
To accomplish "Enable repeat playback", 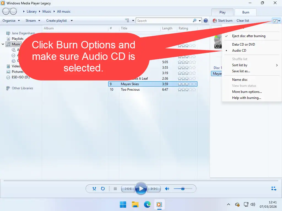I will click(103, 189).
